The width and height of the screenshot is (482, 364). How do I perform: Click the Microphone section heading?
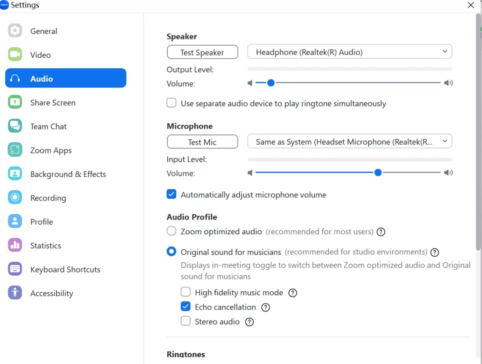(190, 126)
